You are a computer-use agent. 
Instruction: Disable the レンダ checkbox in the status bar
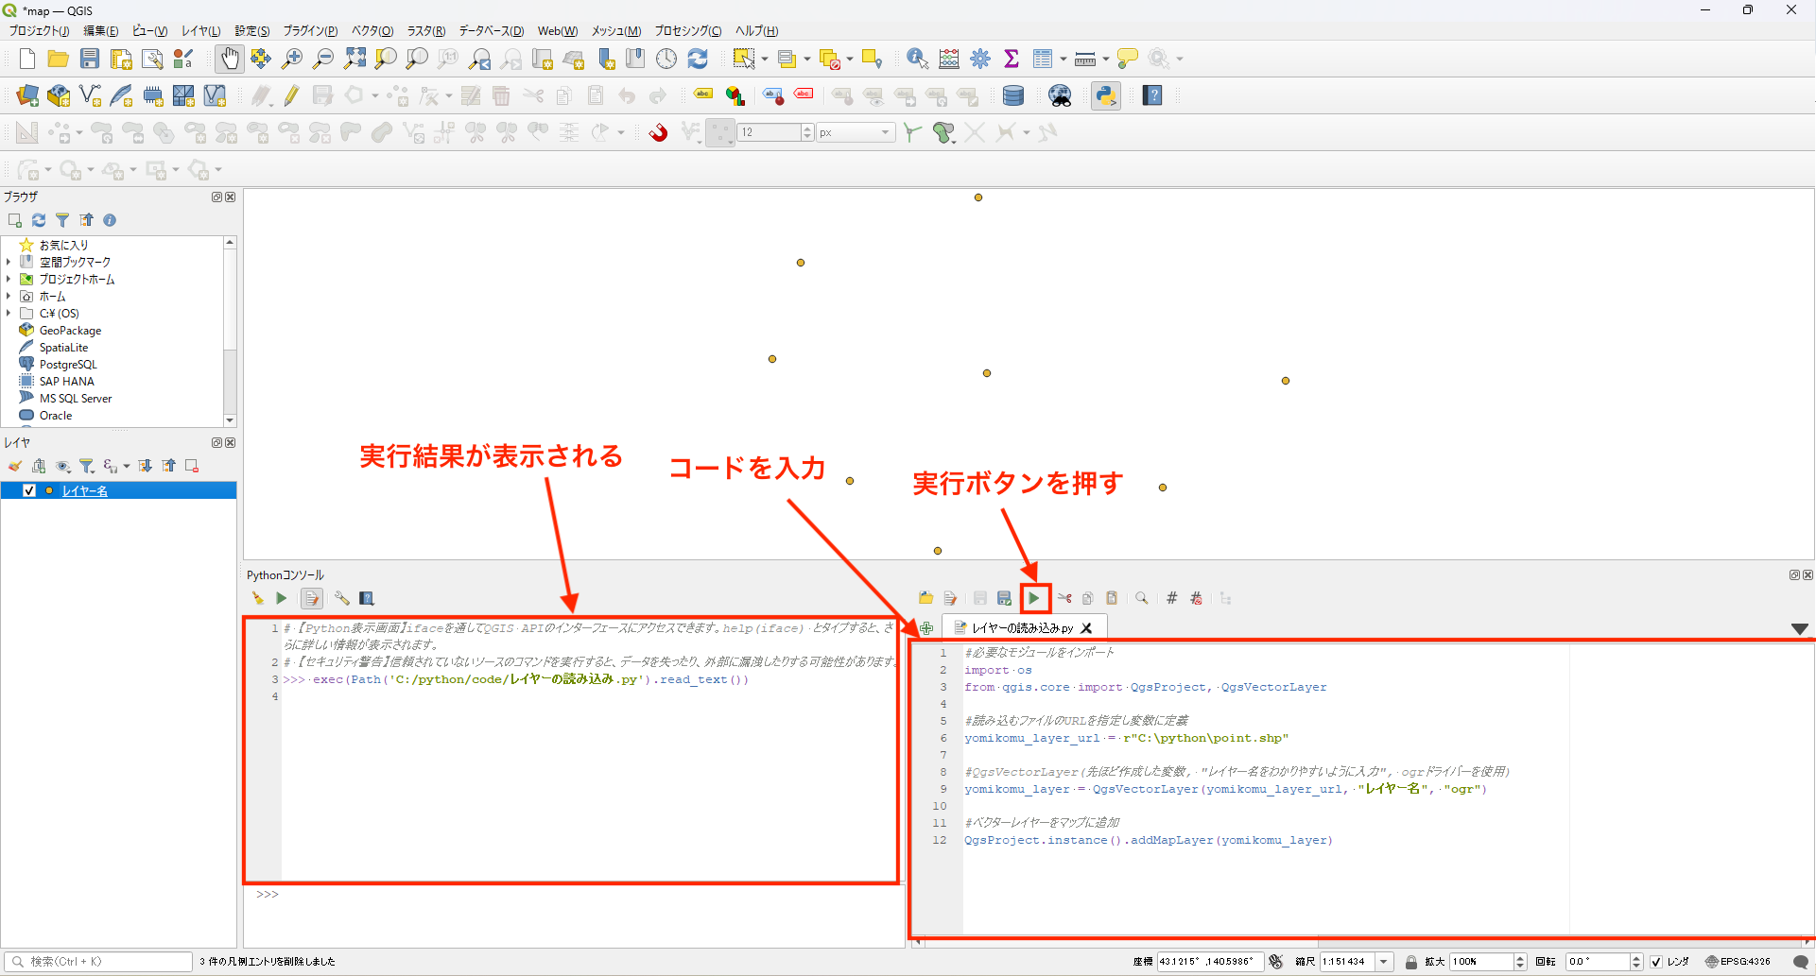click(x=1656, y=961)
